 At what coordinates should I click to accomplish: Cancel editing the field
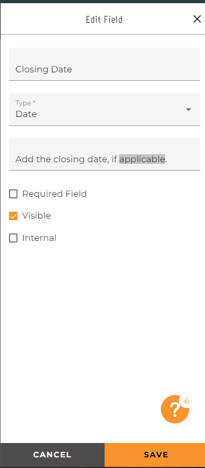point(52,455)
